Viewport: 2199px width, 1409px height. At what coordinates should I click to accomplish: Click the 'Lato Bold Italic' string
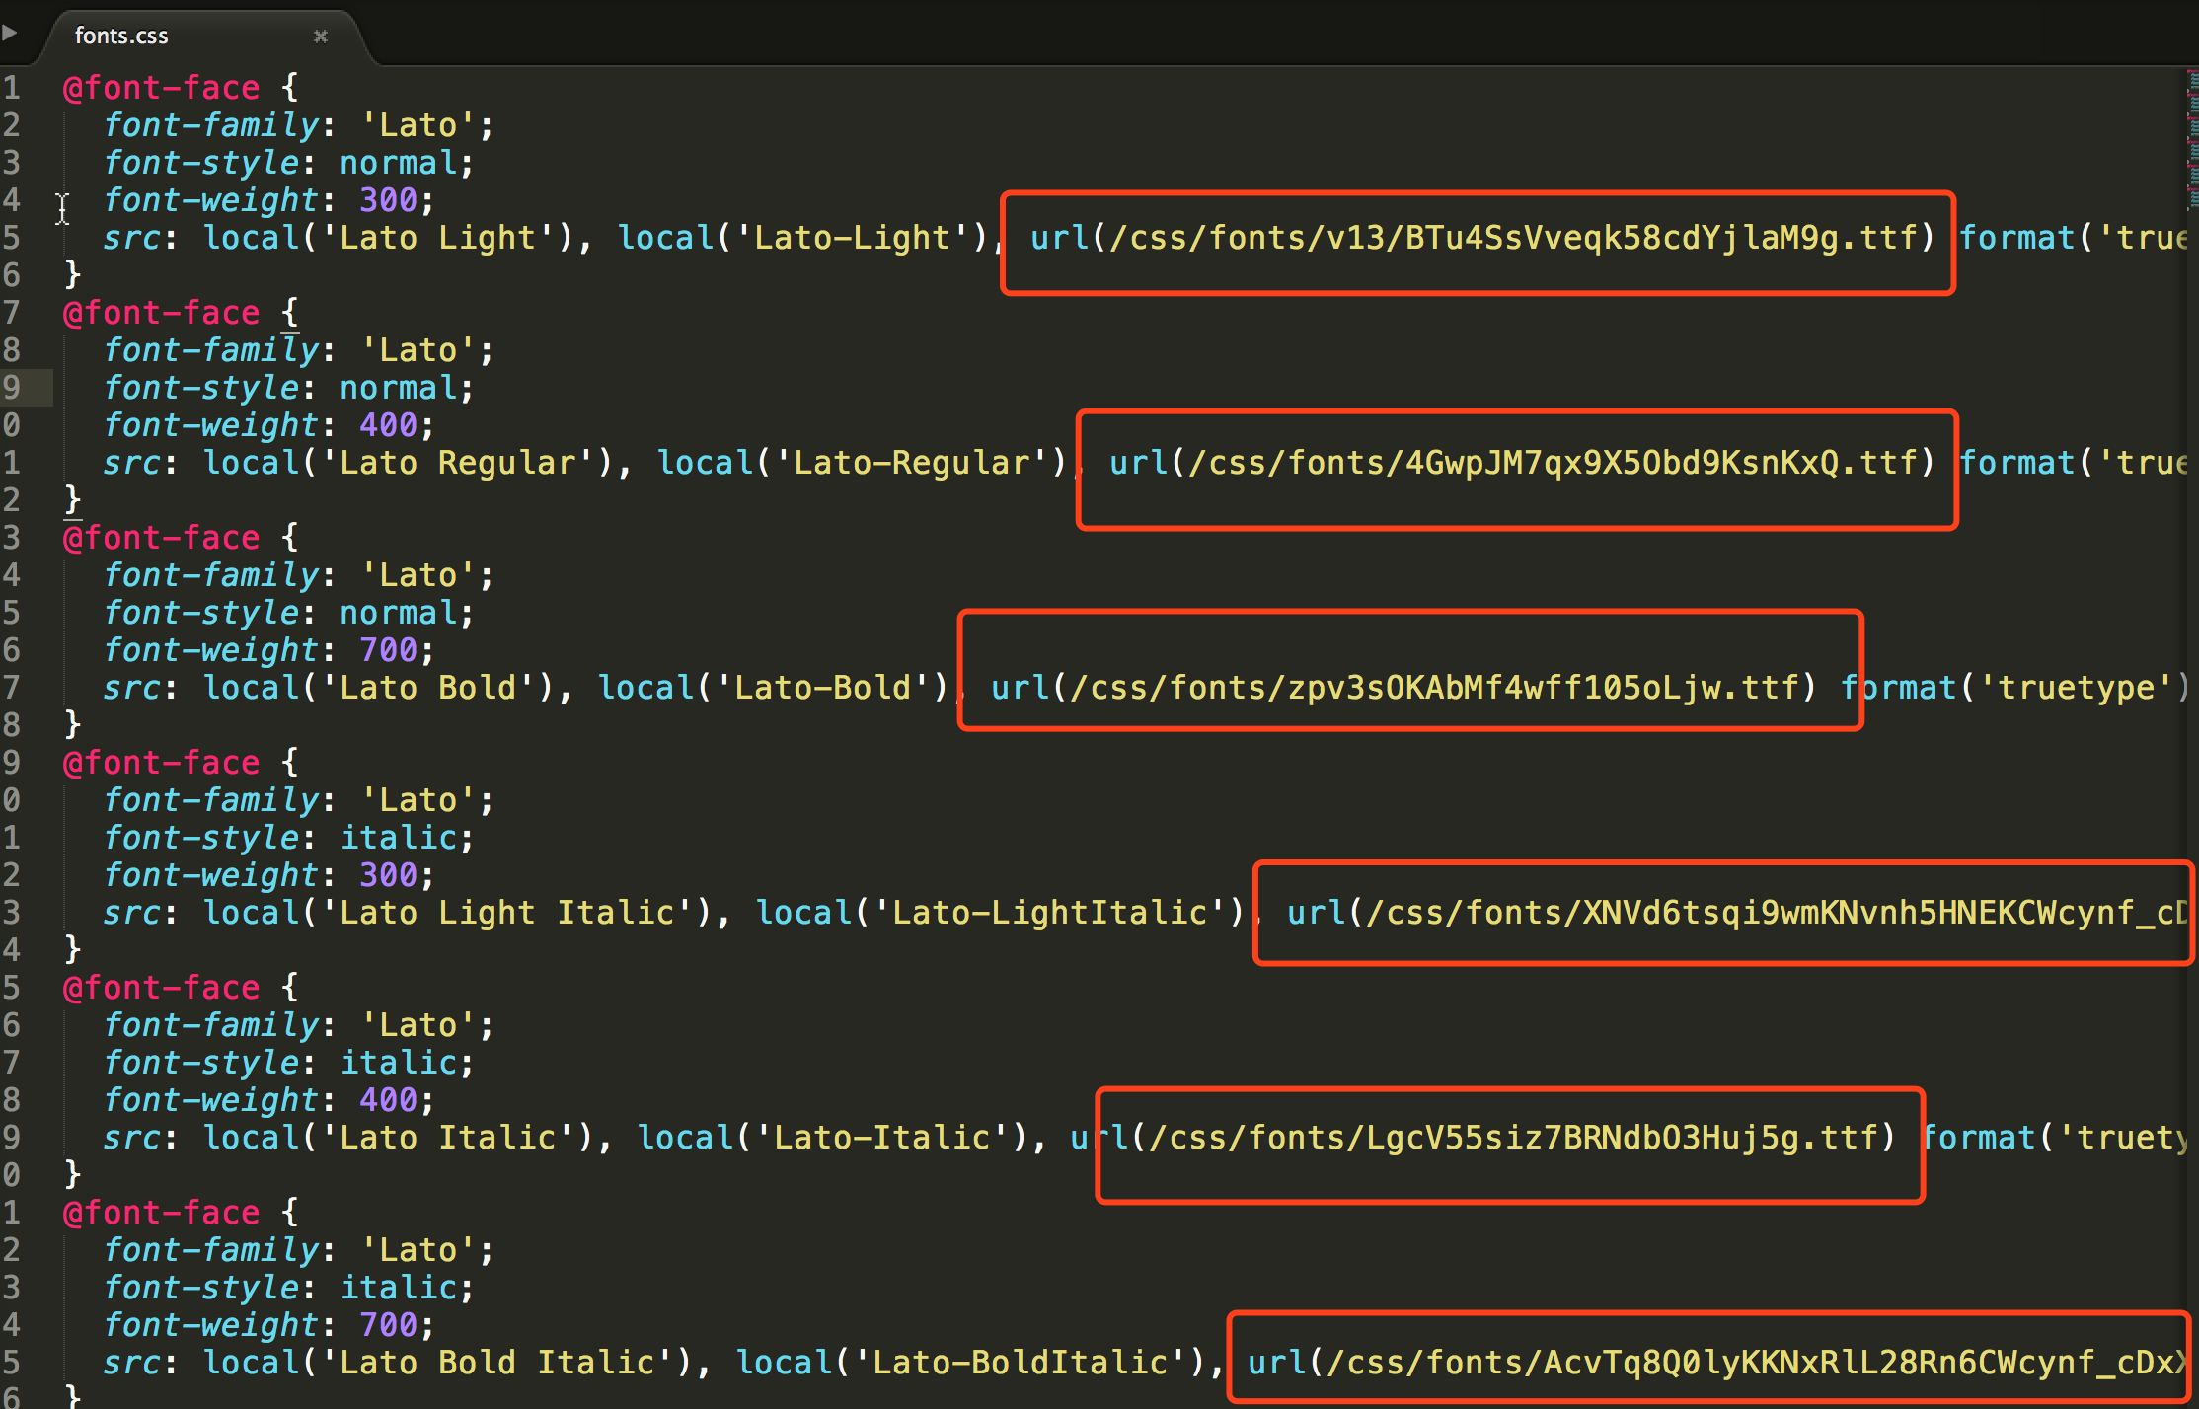coord(496,1363)
